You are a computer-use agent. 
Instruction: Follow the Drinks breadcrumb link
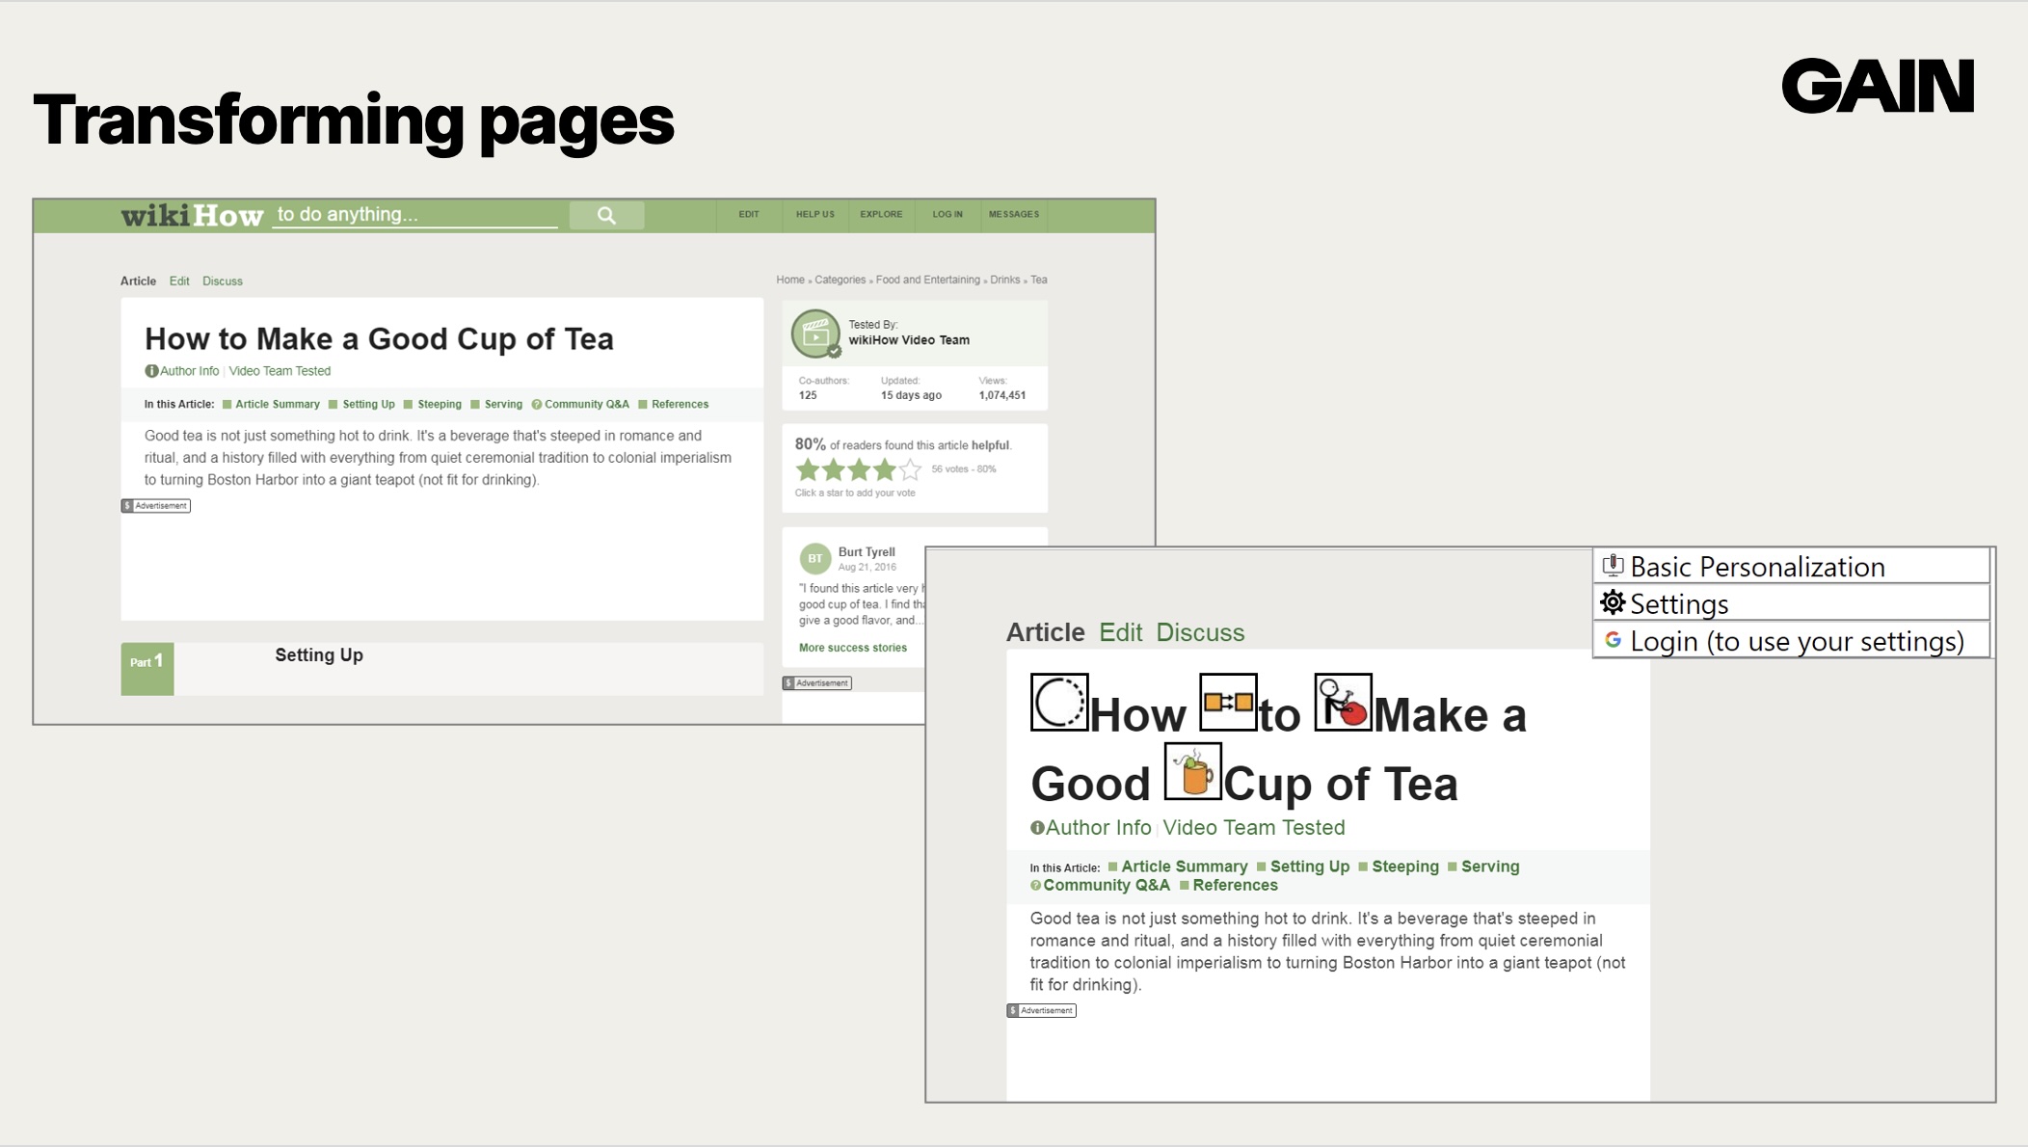(1004, 280)
